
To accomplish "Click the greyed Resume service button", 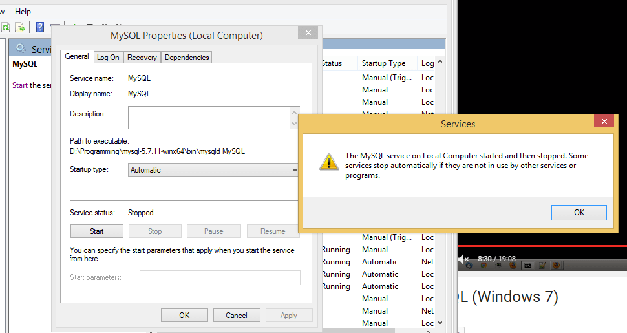I will pyautogui.click(x=273, y=231).
